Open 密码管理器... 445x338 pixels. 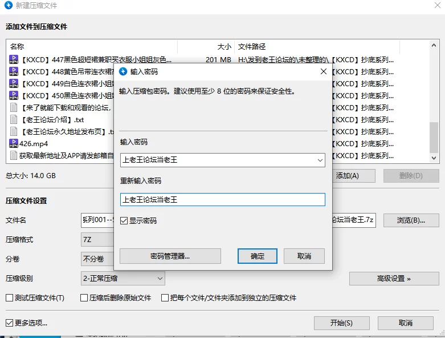(170, 256)
